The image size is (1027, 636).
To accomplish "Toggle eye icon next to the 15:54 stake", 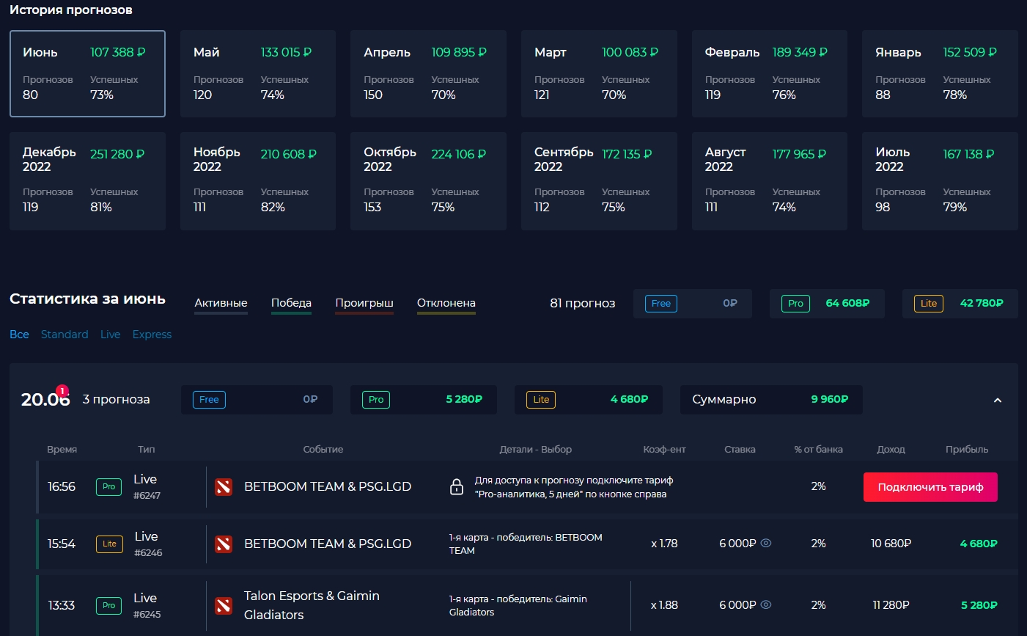I will (766, 544).
